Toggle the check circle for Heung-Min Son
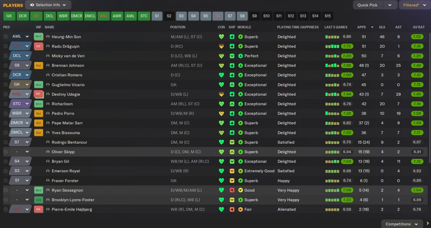431x228 pixels. 6,37
